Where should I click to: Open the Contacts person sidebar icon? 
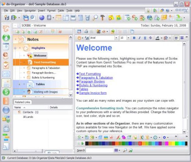6,55
